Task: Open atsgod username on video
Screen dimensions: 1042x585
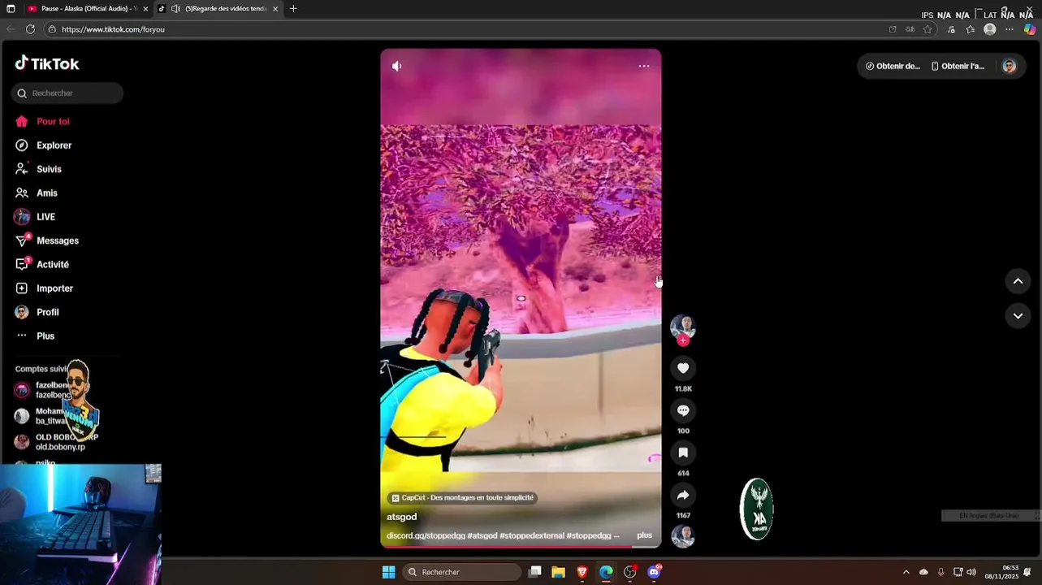Action: [401, 517]
